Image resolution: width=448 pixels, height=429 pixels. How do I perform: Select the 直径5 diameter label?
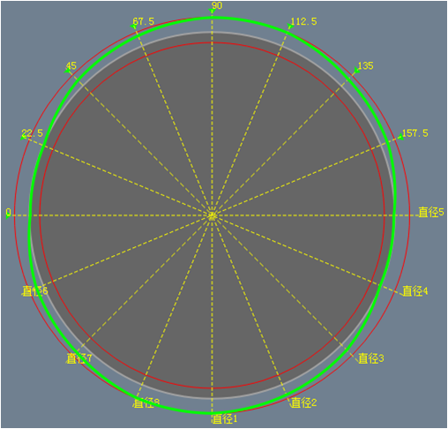tap(431, 212)
